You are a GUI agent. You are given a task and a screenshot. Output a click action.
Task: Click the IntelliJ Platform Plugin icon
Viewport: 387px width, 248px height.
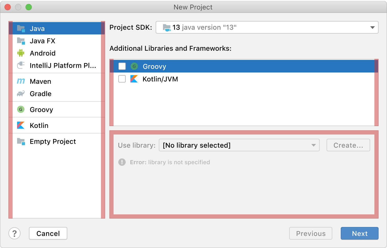tap(21, 65)
